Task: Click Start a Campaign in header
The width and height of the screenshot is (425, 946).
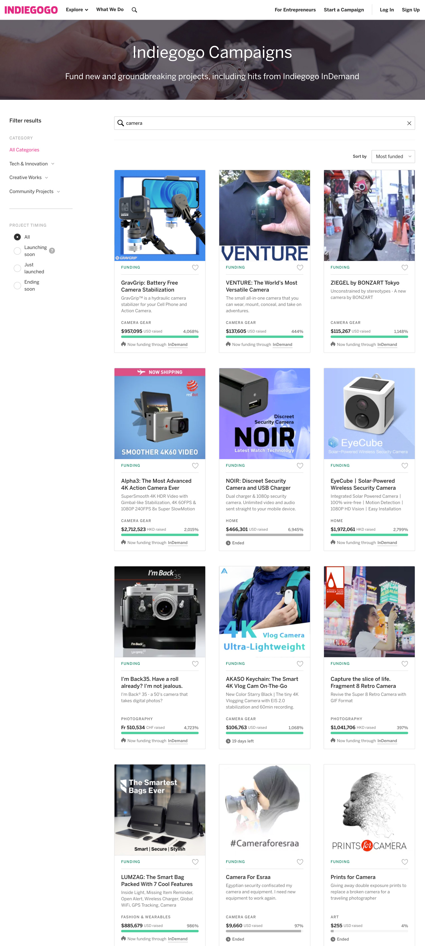Action: (344, 10)
